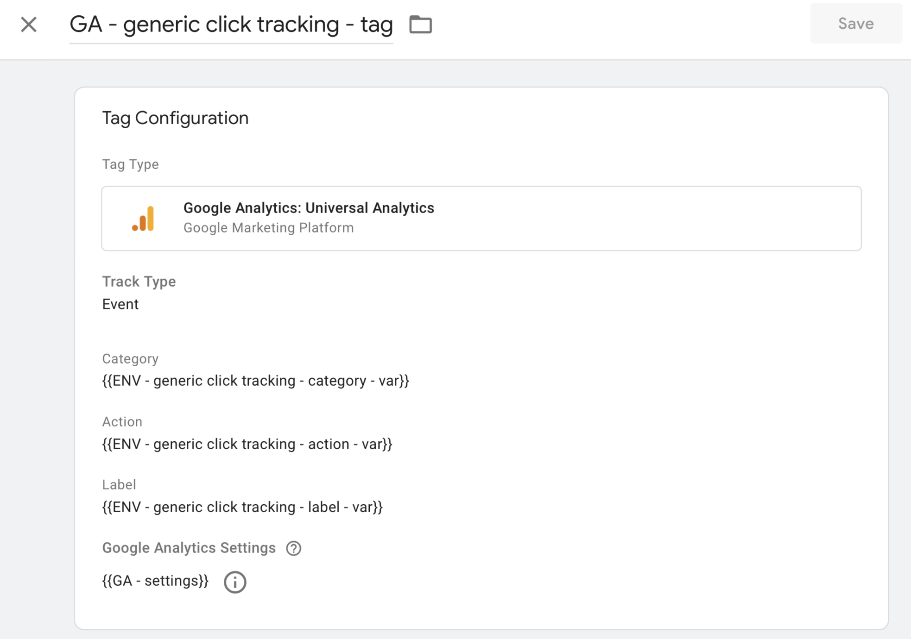Click the Event track type value
The image size is (911, 639).
[x=120, y=304]
